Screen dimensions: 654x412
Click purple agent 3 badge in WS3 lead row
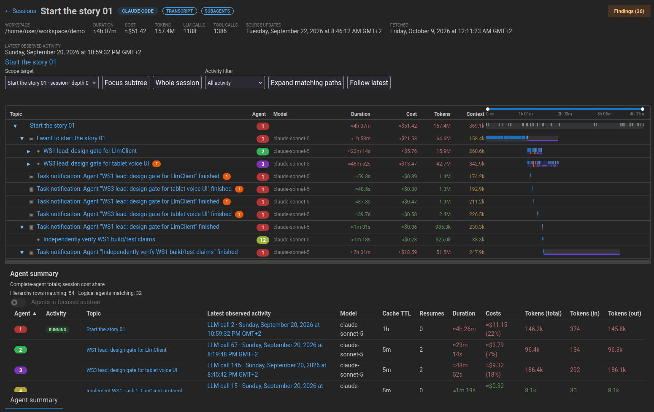(x=263, y=164)
